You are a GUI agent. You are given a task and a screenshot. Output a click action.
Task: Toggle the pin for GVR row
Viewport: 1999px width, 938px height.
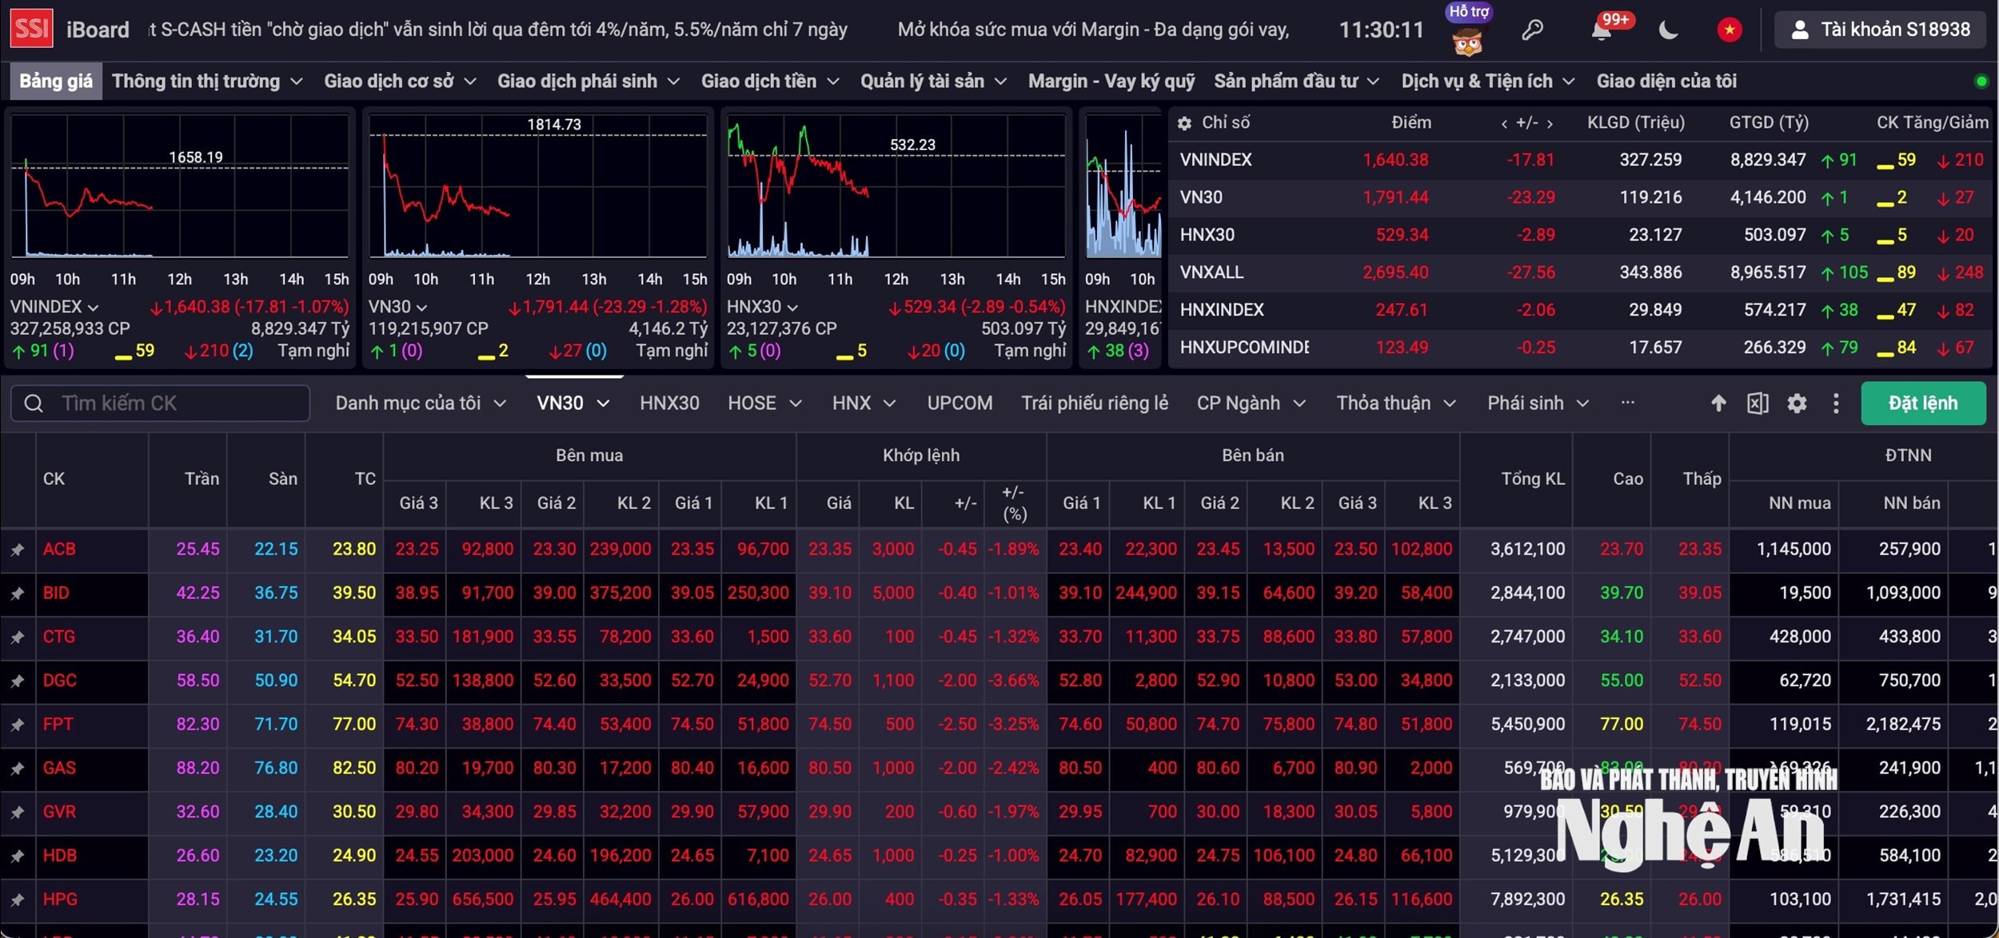pos(17,813)
